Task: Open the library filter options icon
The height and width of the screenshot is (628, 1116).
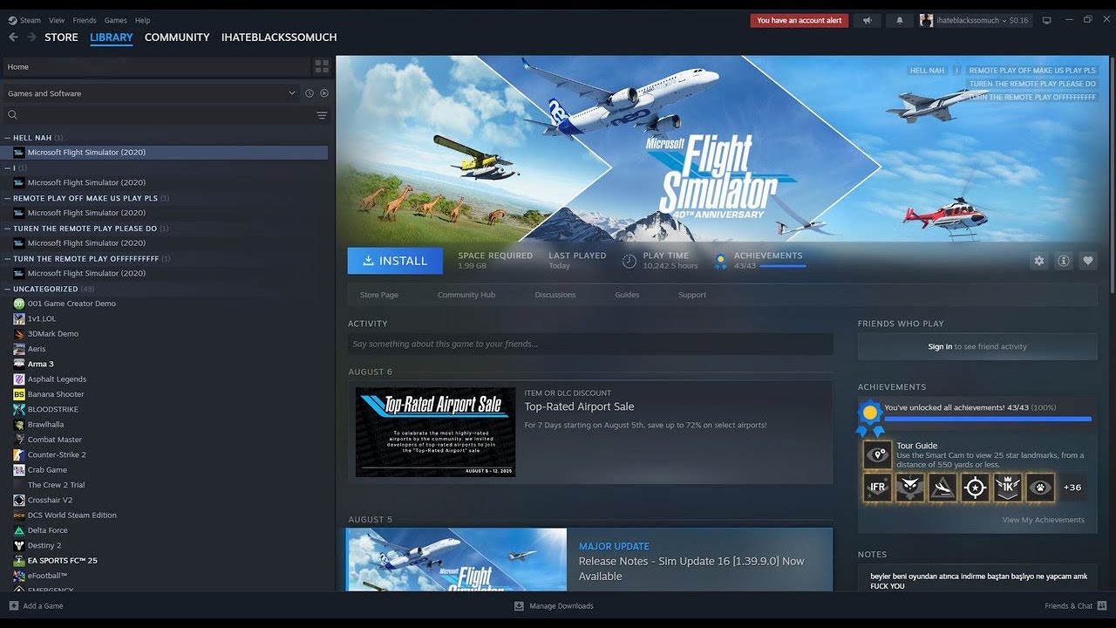Action: tap(322, 115)
